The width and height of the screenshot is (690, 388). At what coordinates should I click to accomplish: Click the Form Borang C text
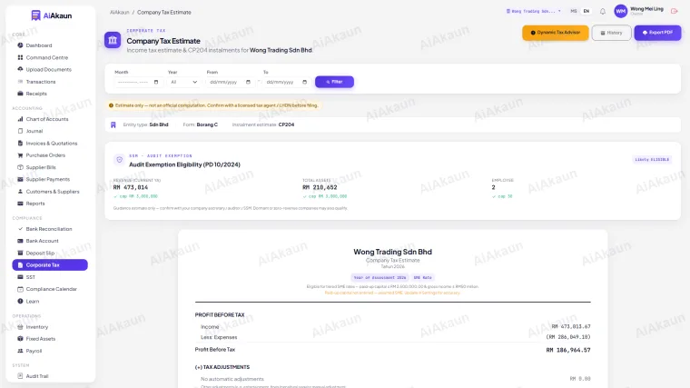pos(201,125)
